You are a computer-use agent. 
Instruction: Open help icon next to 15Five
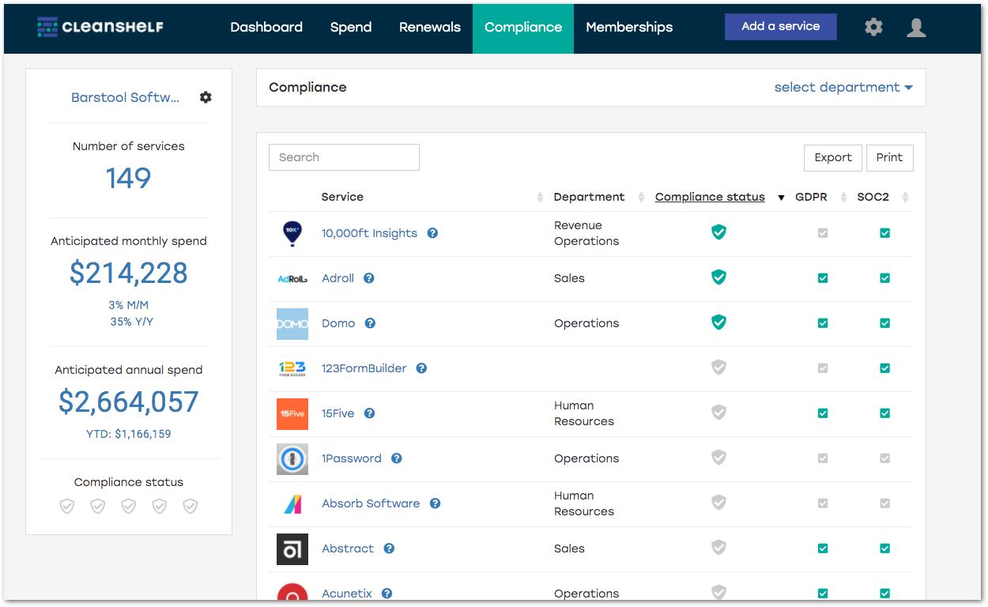pyautogui.click(x=369, y=413)
